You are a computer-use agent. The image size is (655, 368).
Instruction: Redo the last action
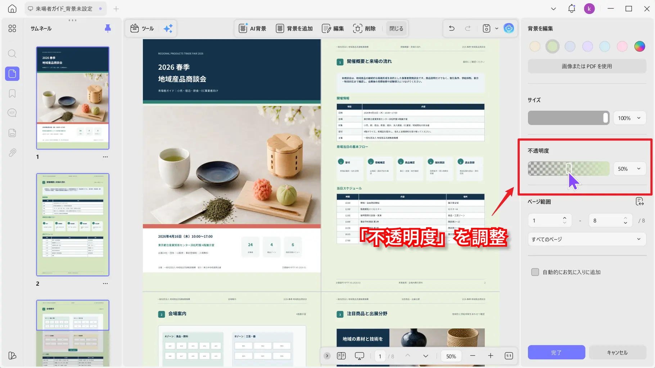[x=468, y=28]
